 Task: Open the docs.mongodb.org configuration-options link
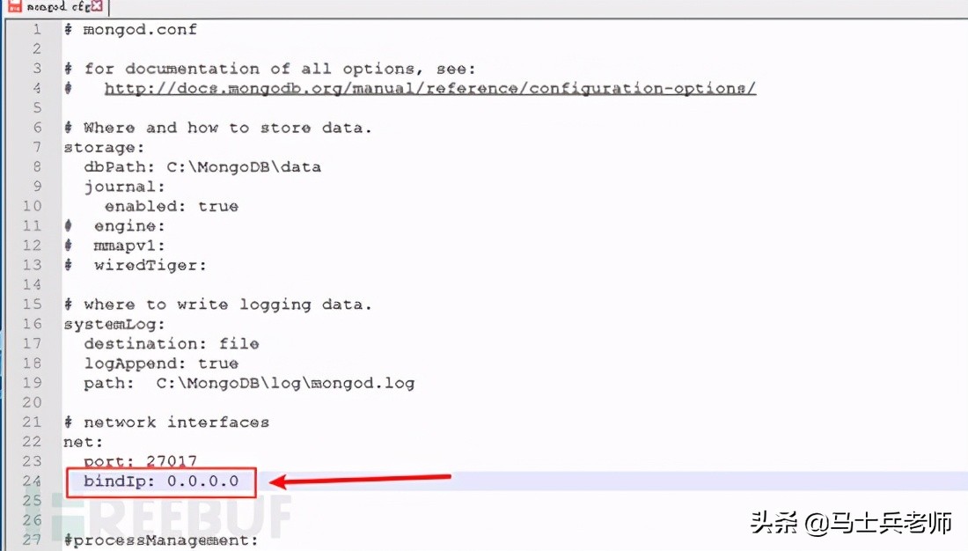click(429, 88)
